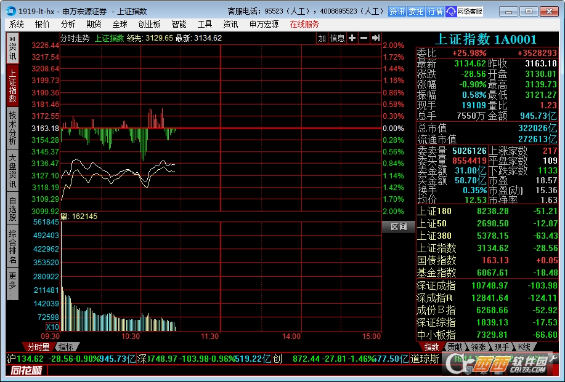This screenshot has width=565, height=382.
Task: Select the 指数 tab in right panel
Action: coord(432,347)
